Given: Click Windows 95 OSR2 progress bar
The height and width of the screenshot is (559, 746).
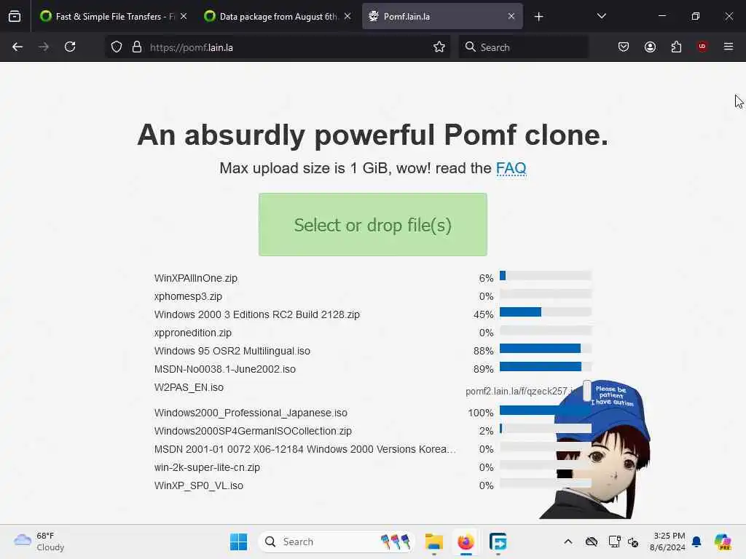Looking at the screenshot, I should pos(546,349).
